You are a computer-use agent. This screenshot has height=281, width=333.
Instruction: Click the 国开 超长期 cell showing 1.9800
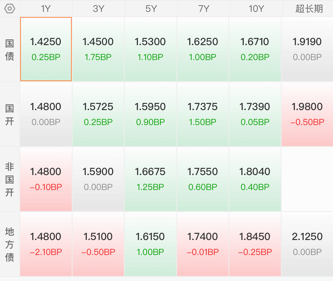pos(307,114)
